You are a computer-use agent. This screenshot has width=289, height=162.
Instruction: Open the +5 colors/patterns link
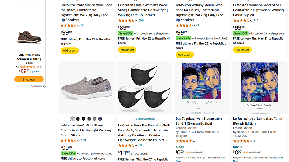144,119
